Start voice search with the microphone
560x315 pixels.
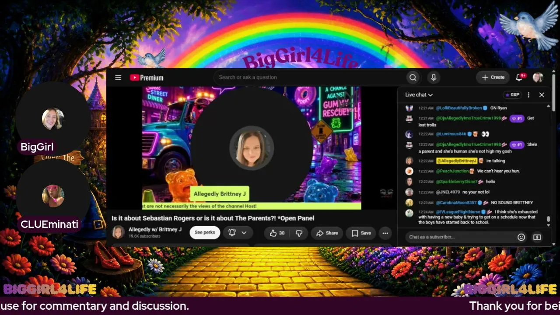tap(434, 77)
